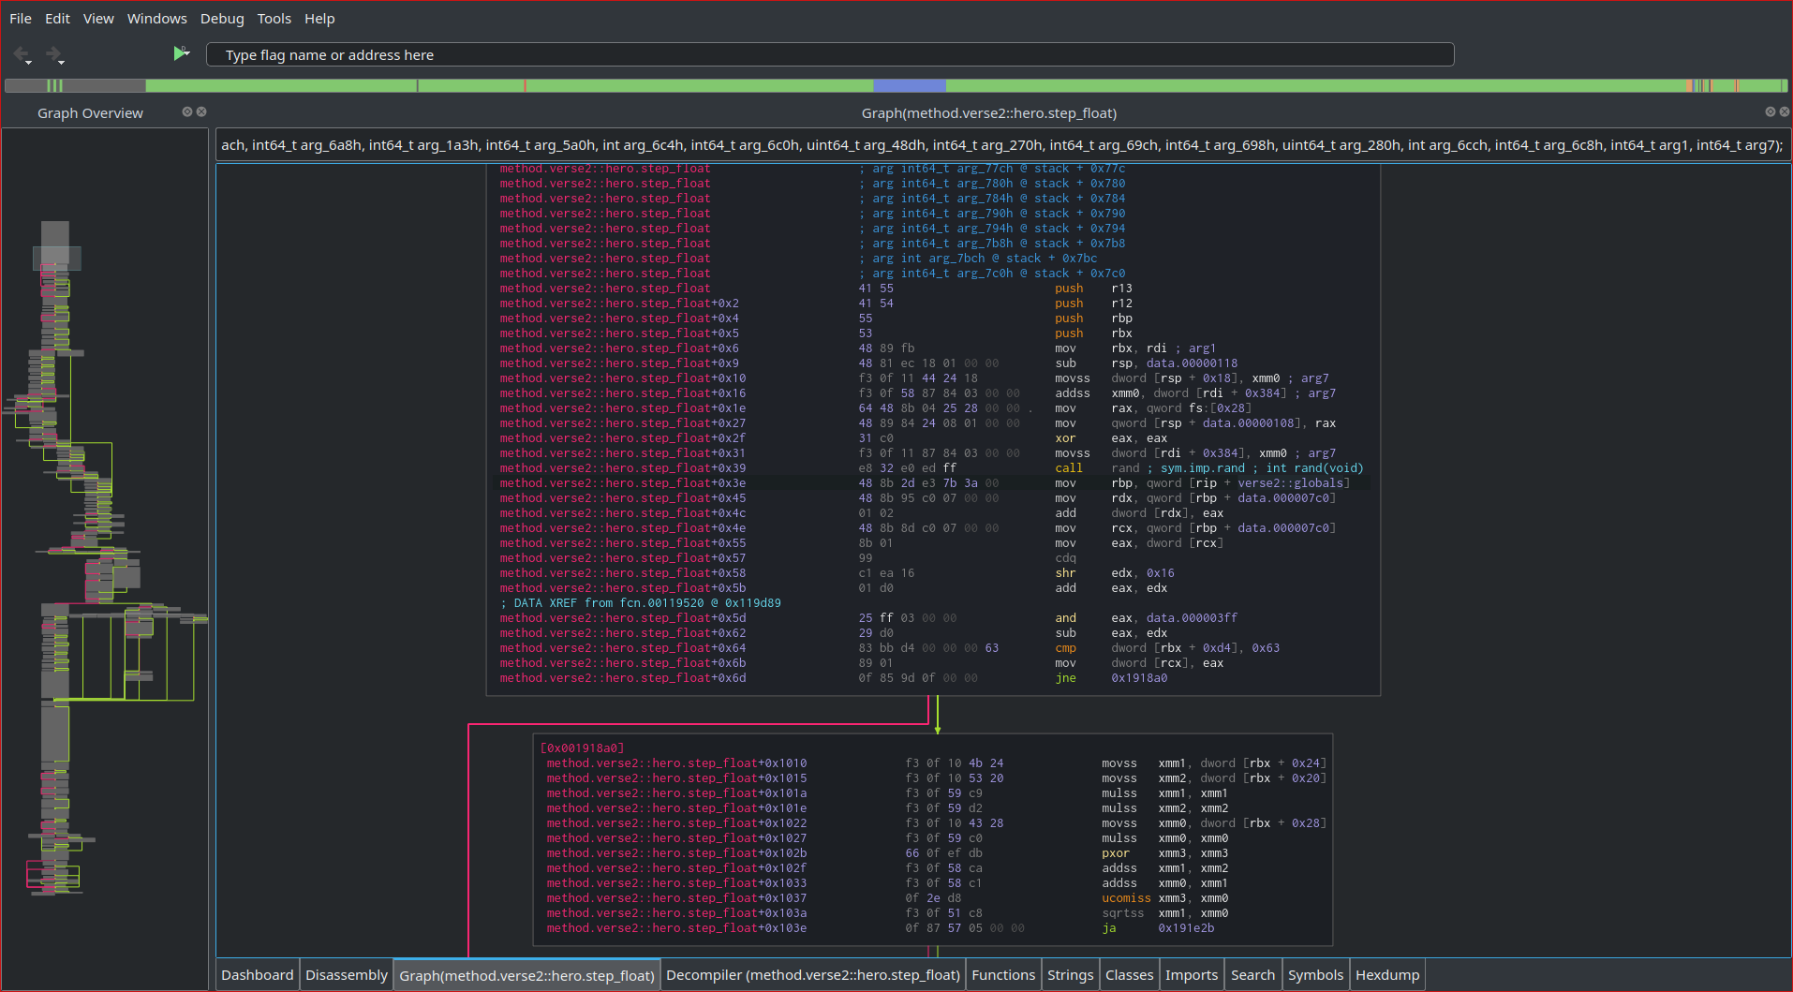This screenshot has height=992, width=1793.
Task: Open the Edit menu
Action: pos(57,19)
